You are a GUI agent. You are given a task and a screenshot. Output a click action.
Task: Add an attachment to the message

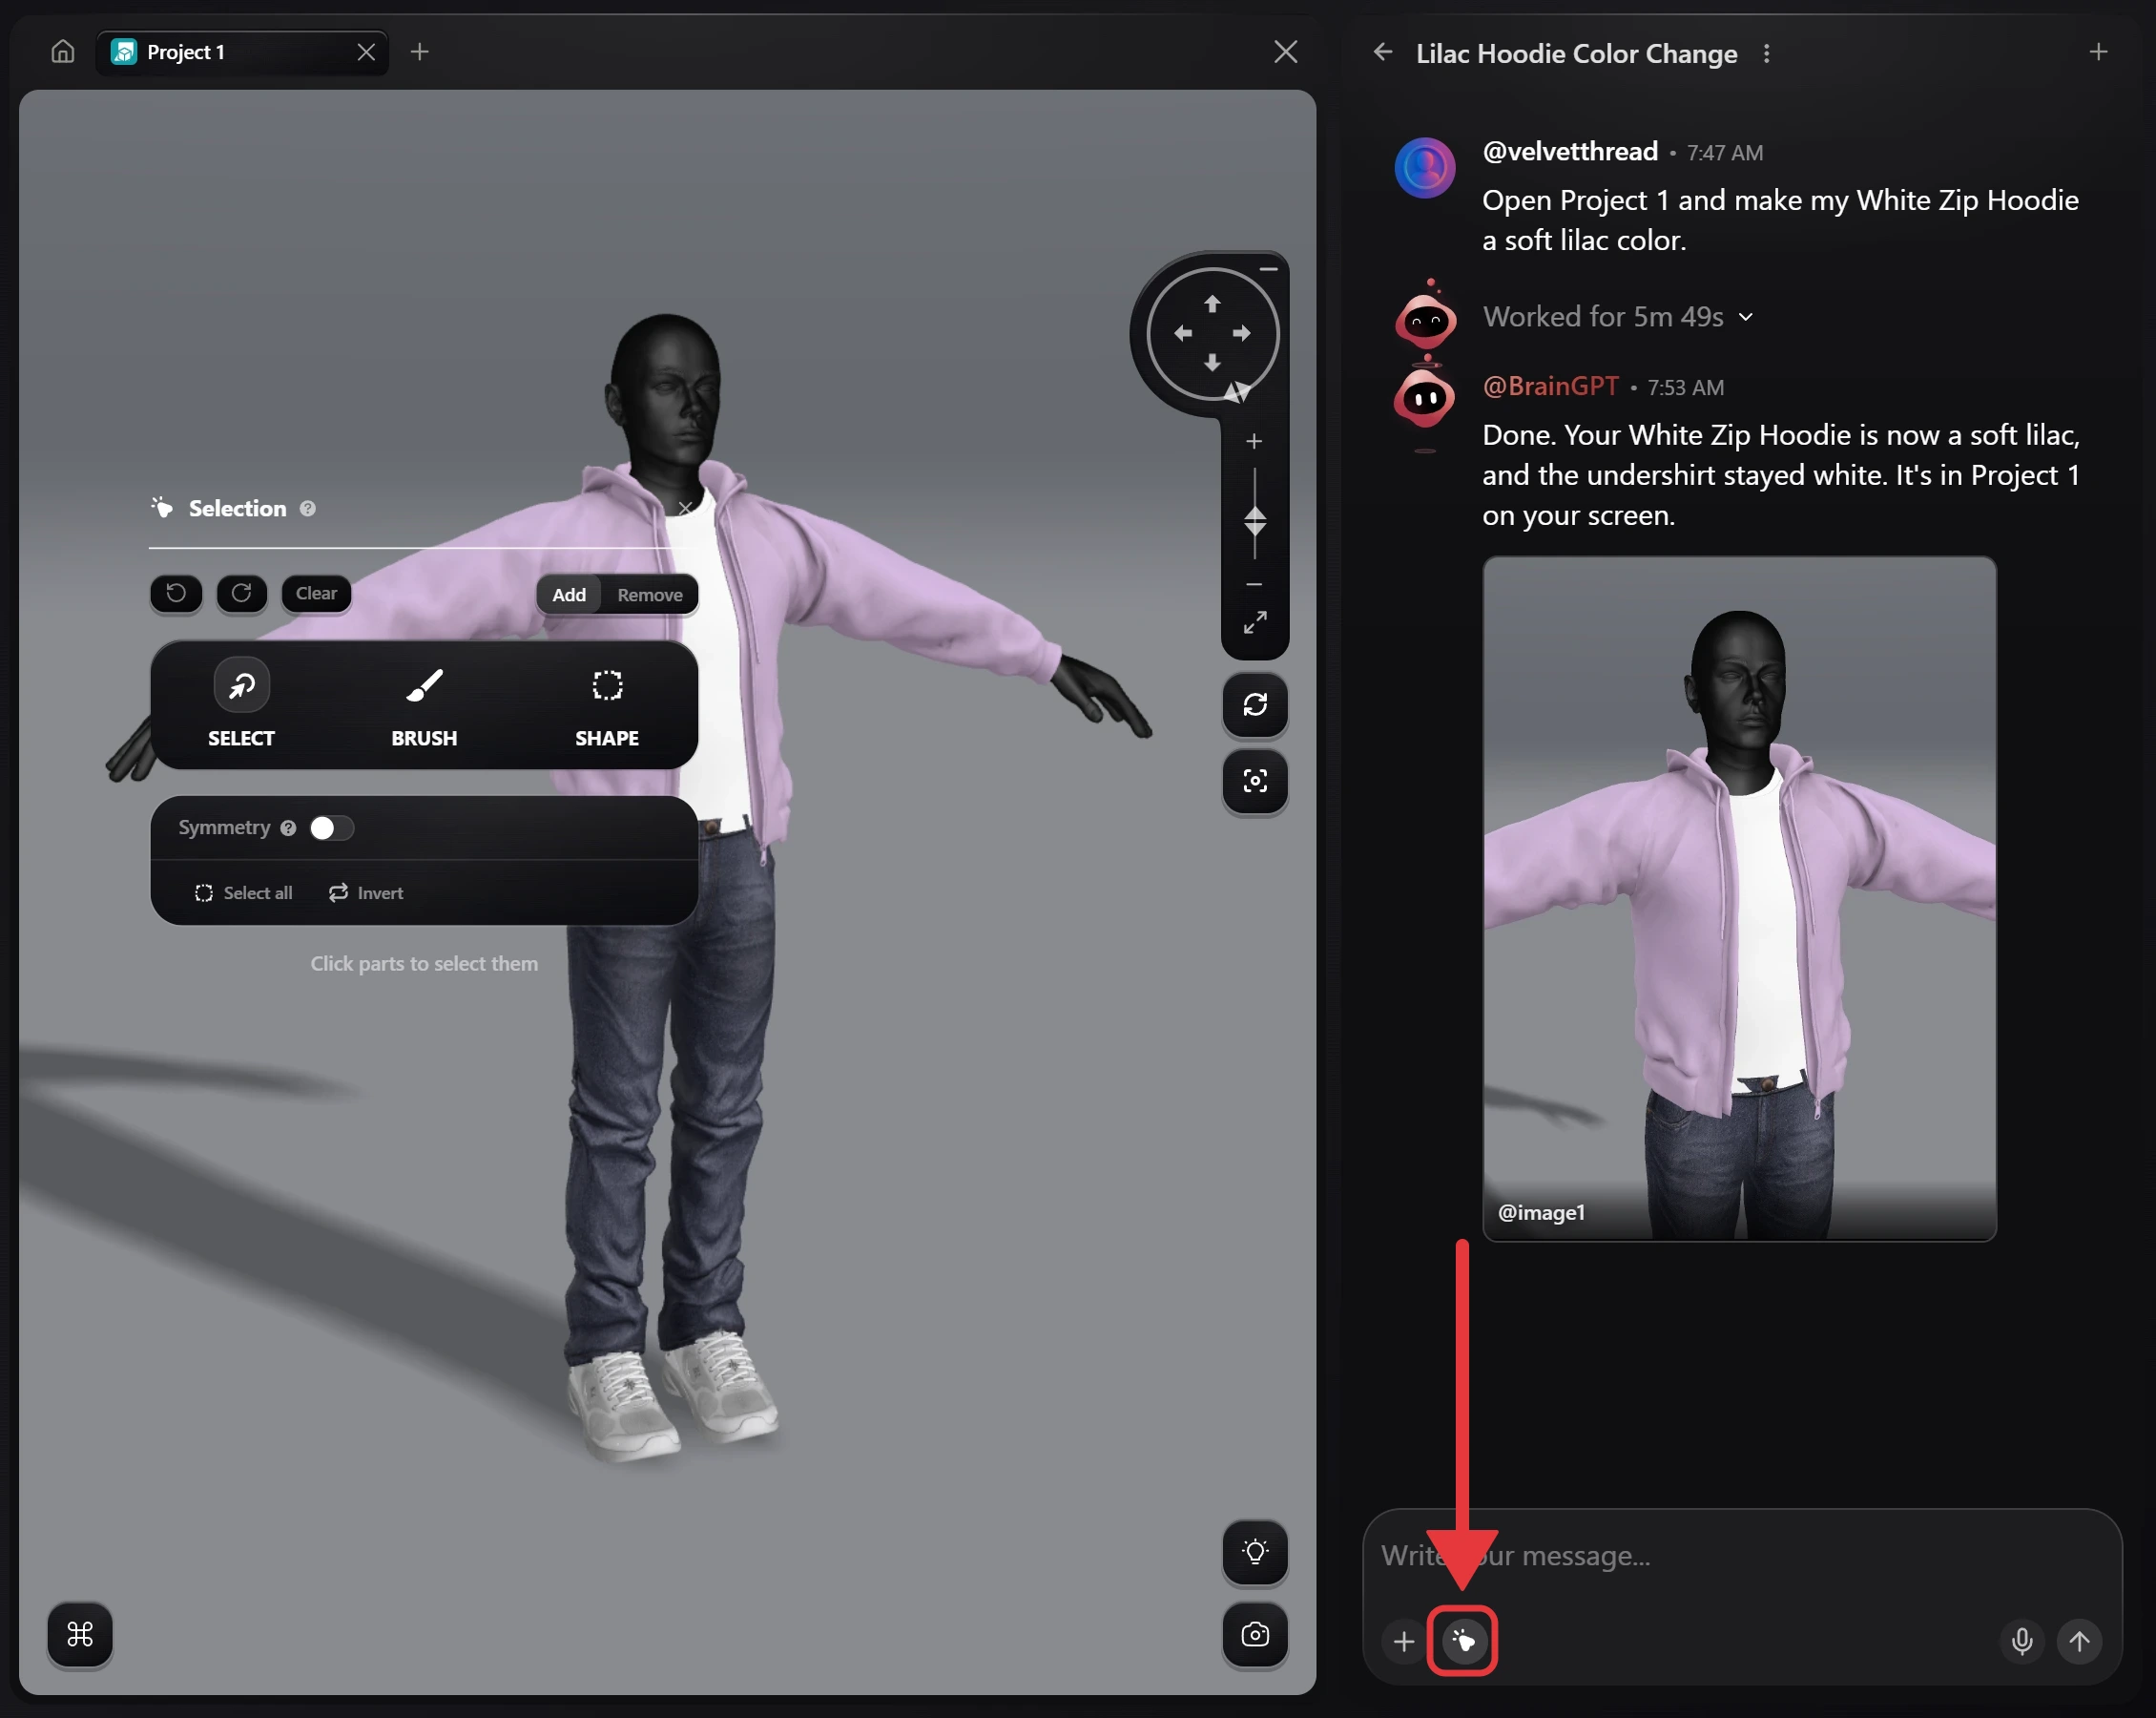click(x=1404, y=1642)
